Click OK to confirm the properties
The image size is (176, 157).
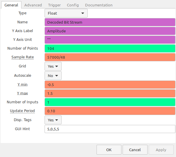tap(109, 150)
